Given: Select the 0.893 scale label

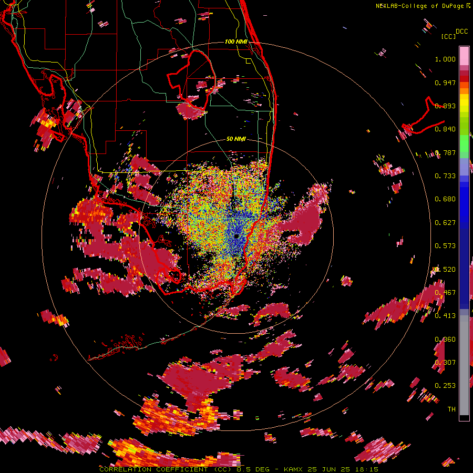Looking at the screenshot, I should click(445, 106).
